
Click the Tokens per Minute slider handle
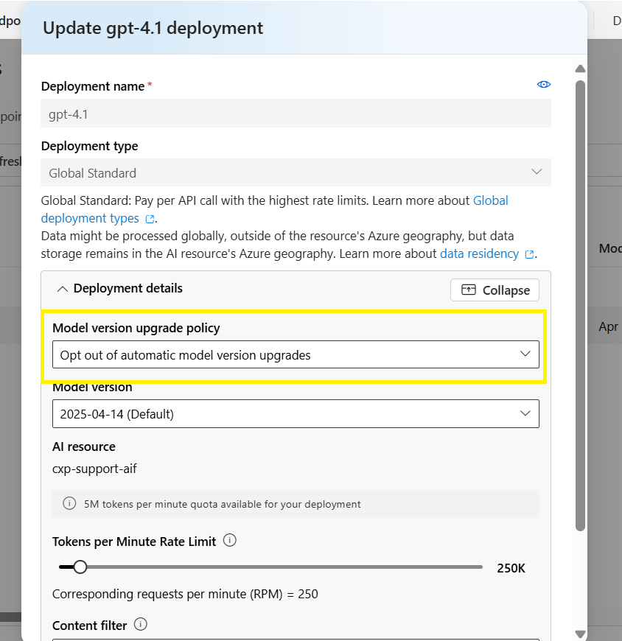coord(80,567)
